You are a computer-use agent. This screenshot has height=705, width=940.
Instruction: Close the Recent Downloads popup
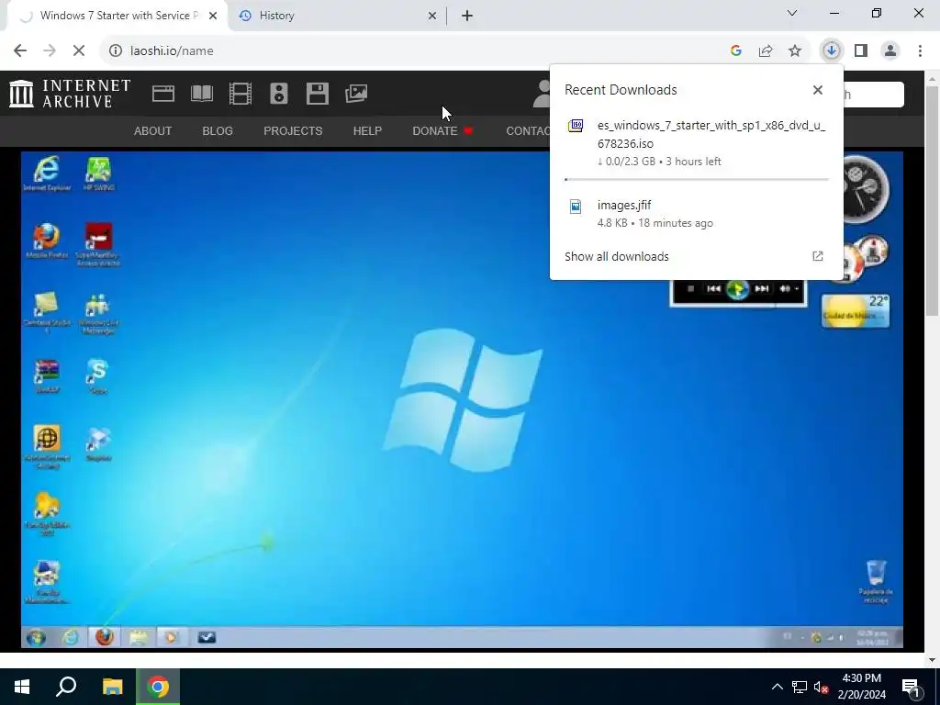[818, 90]
